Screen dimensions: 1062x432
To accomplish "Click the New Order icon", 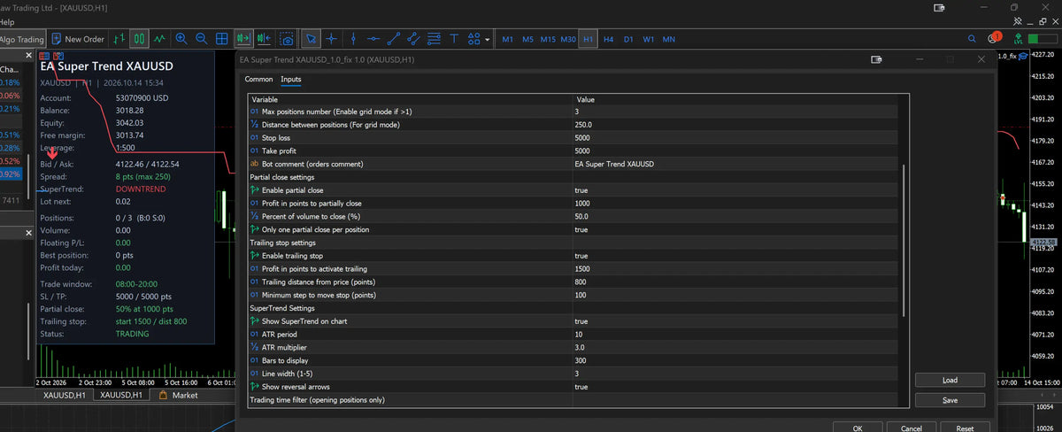I will (78, 39).
